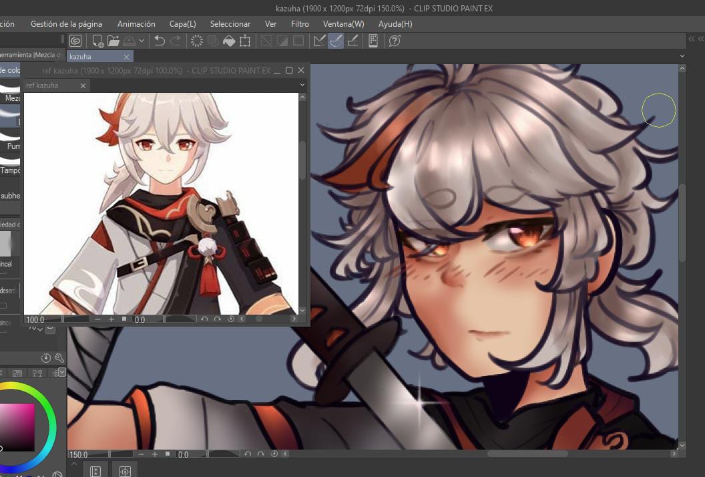
Task: Click ref window zoom in plus button
Action: (111, 319)
